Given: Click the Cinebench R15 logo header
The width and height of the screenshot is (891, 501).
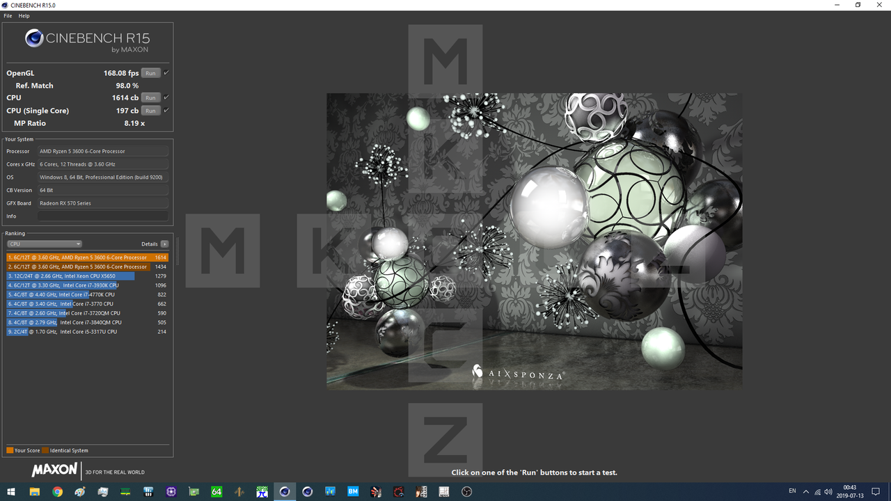Looking at the screenshot, I should (87, 40).
